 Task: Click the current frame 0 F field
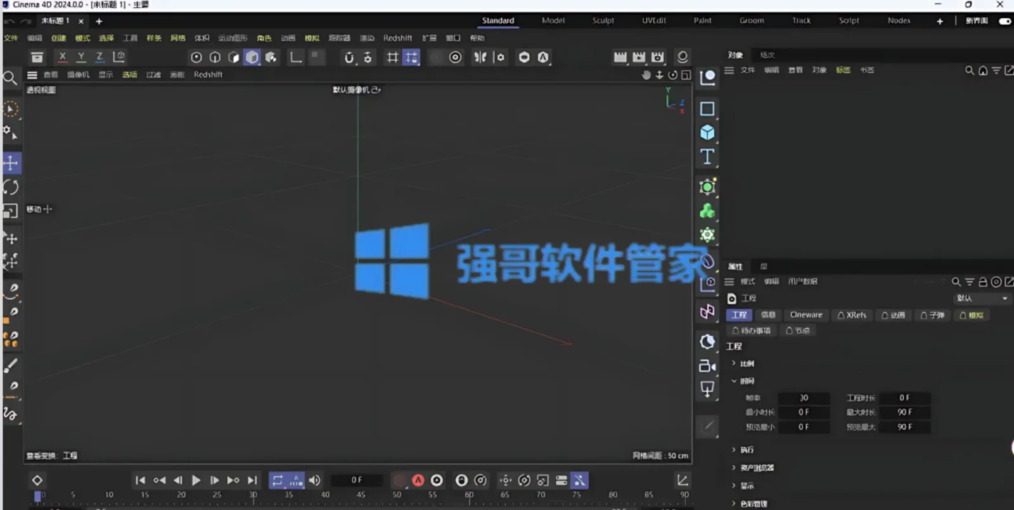(357, 480)
